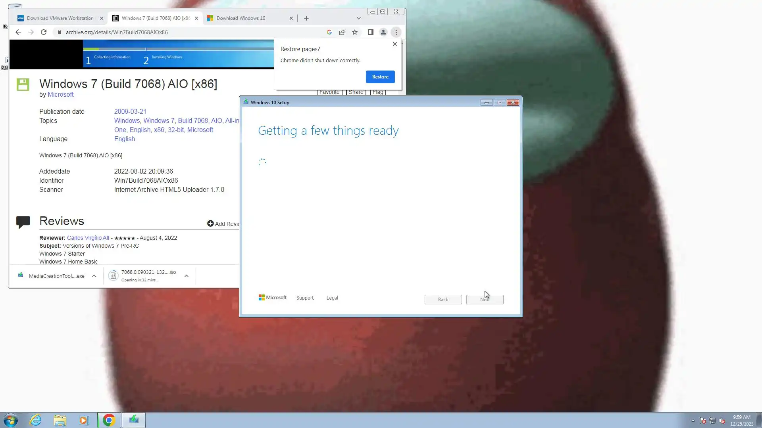
Task: Toggle the Chrome side panel icon
Action: tap(370, 32)
